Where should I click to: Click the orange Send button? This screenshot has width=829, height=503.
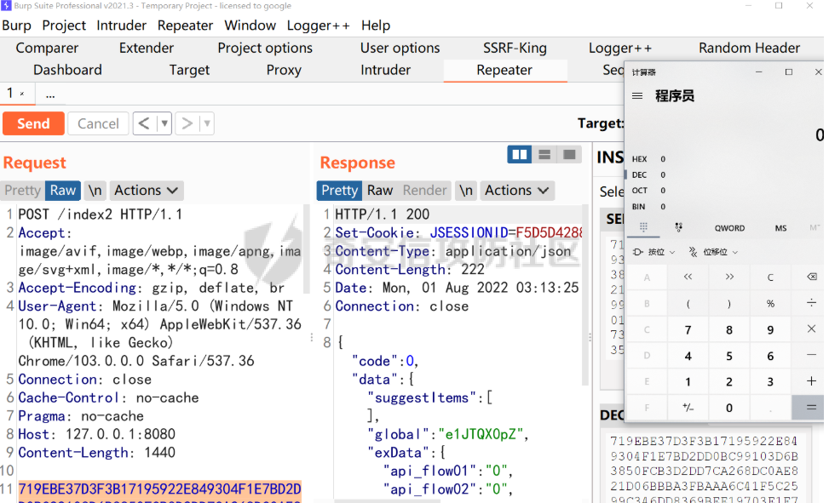[33, 123]
